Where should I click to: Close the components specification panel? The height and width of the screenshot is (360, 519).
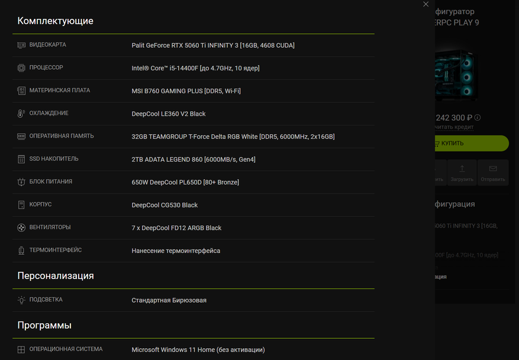(x=425, y=4)
